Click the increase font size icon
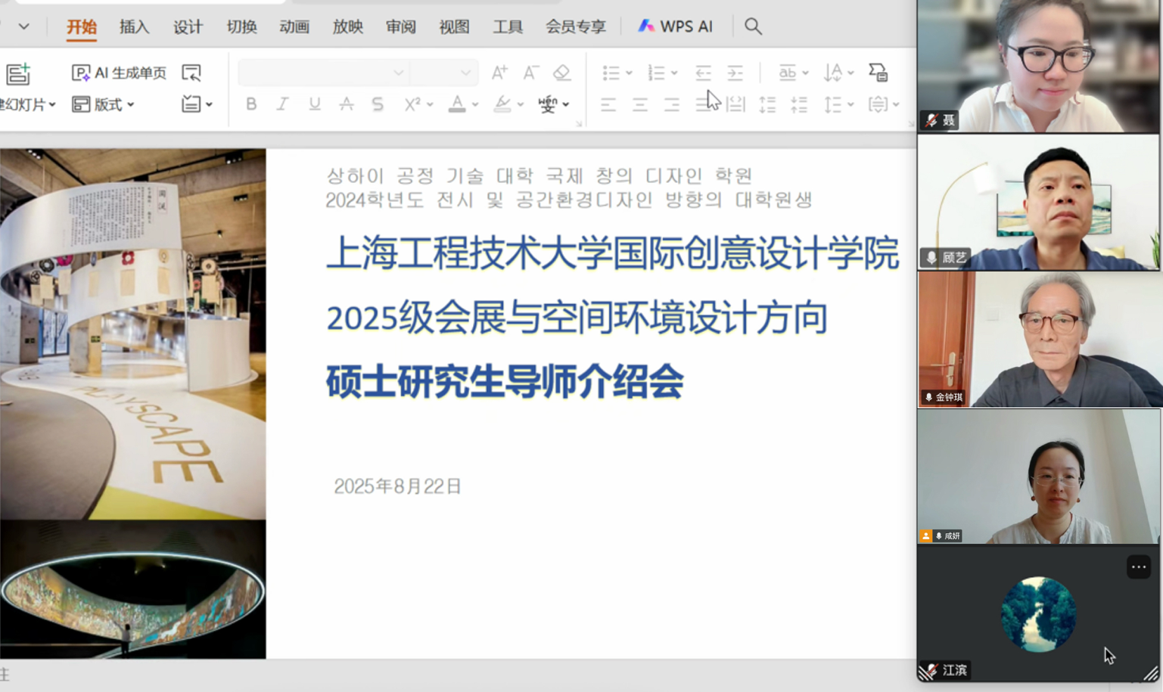Viewport: 1163px width, 692px height. (499, 73)
